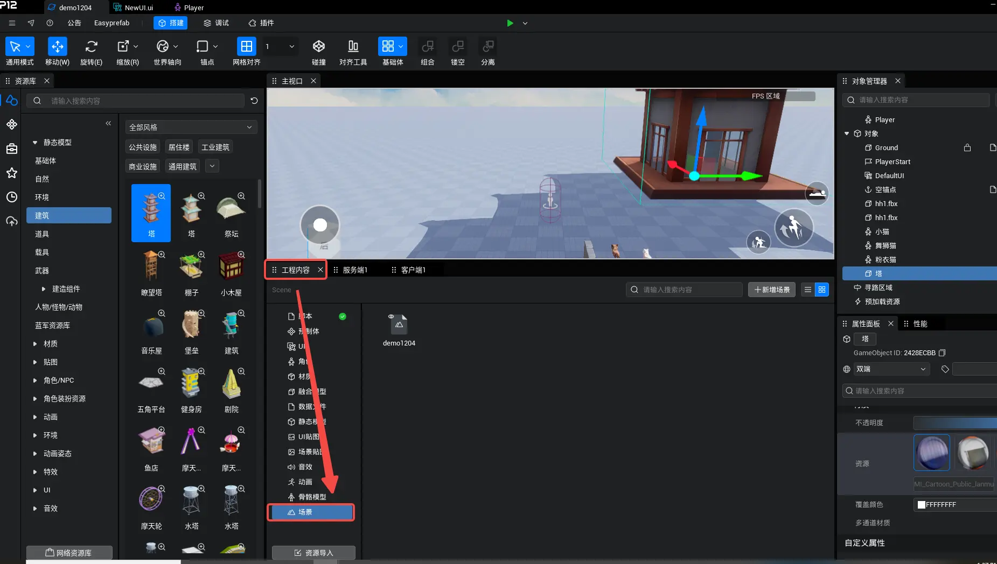Open the Collision (碰撞) tool

click(318, 47)
